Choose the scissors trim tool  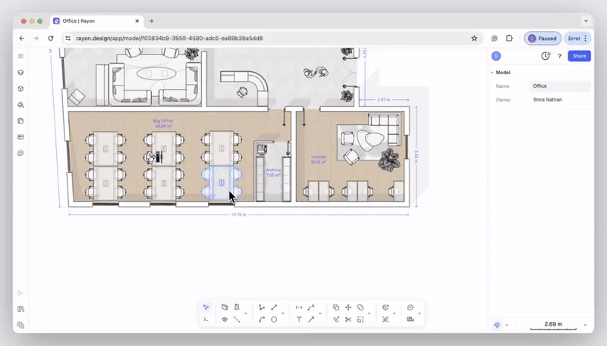point(348,320)
